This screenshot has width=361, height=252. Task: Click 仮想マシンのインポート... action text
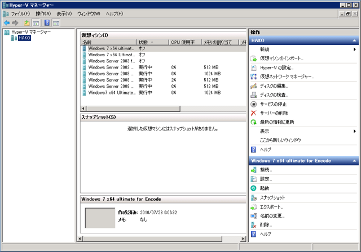pyautogui.click(x=281, y=58)
